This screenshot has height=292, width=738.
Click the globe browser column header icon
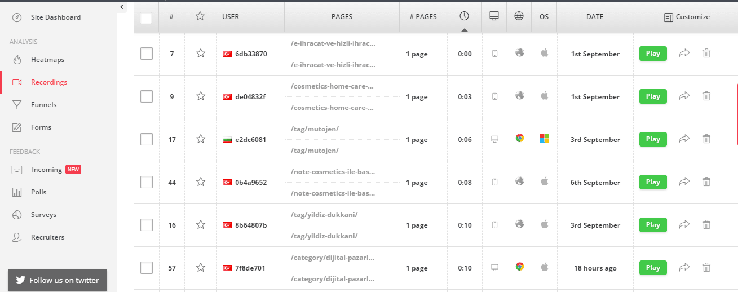tap(519, 16)
